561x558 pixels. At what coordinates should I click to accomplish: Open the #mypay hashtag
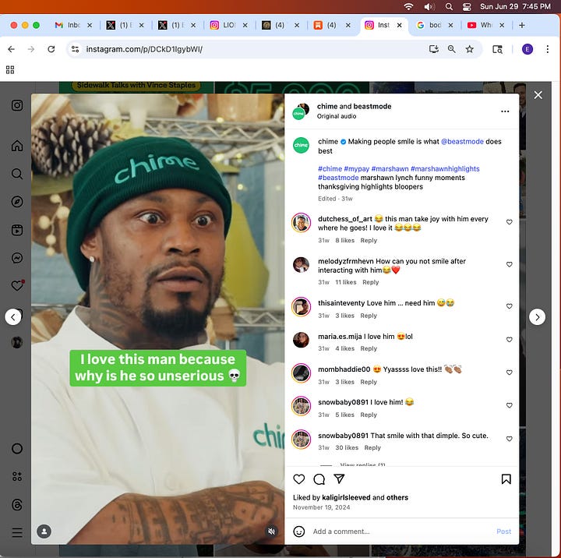click(x=356, y=168)
